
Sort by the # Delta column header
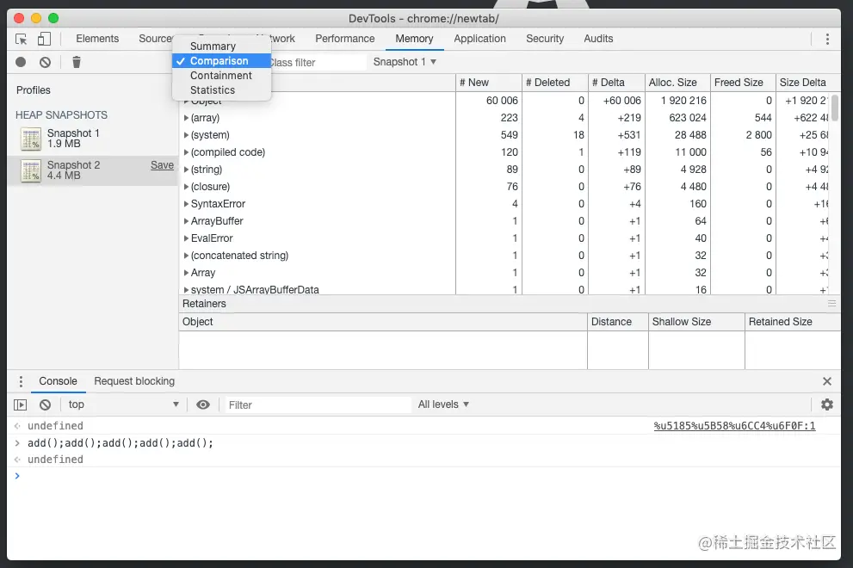tap(616, 83)
